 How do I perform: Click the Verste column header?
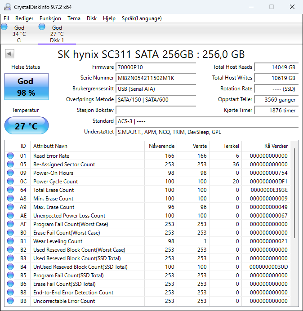click(x=193, y=146)
